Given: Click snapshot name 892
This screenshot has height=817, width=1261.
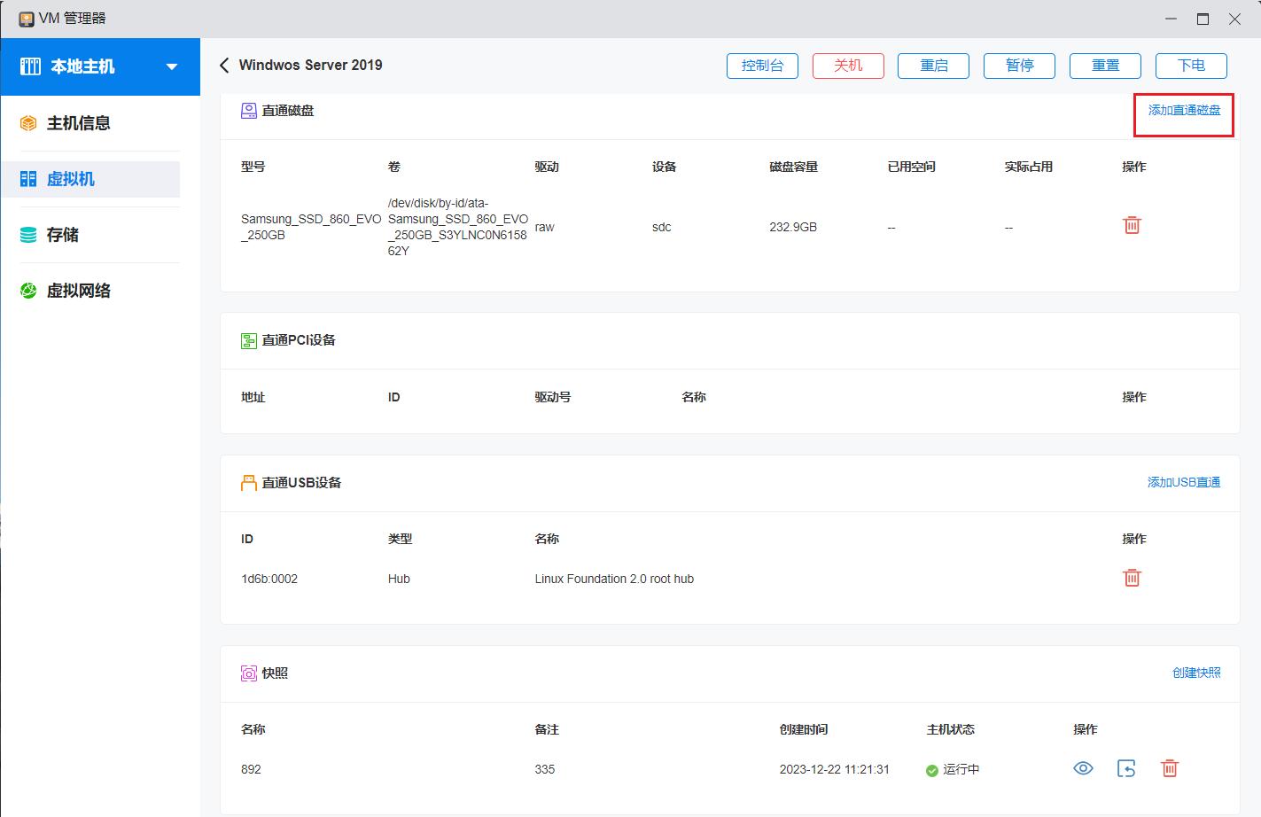Looking at the screenshot, I should pyautogui.click(x=251, y=769).
